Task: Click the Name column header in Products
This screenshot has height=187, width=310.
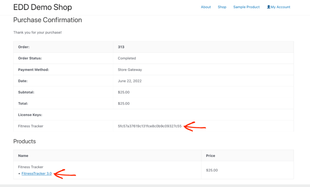Action: pos(23,155)
